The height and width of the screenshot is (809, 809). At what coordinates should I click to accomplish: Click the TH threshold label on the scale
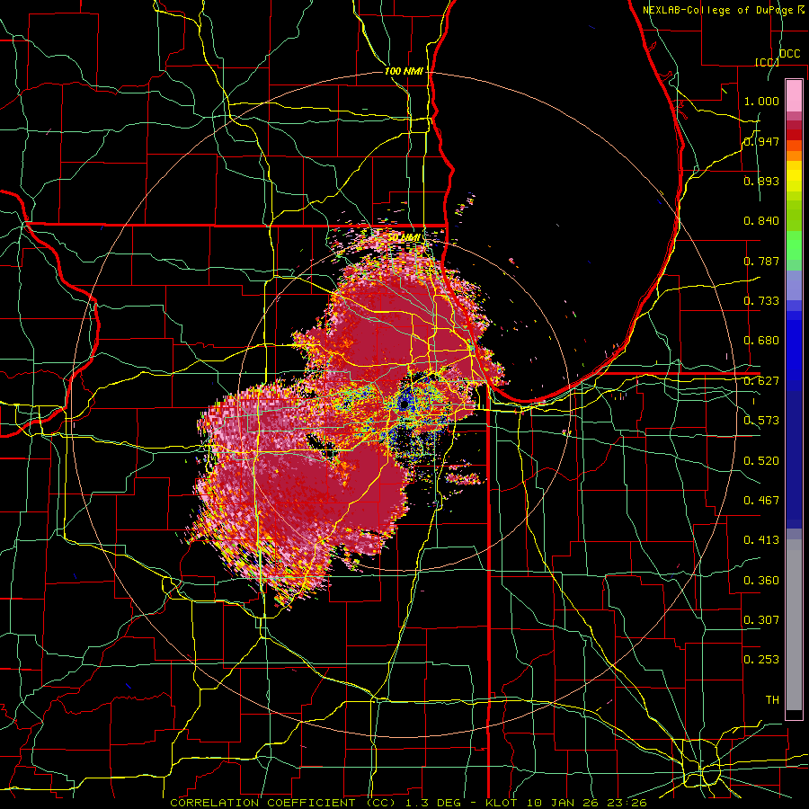pyautogui.click(x=772, y=700)
